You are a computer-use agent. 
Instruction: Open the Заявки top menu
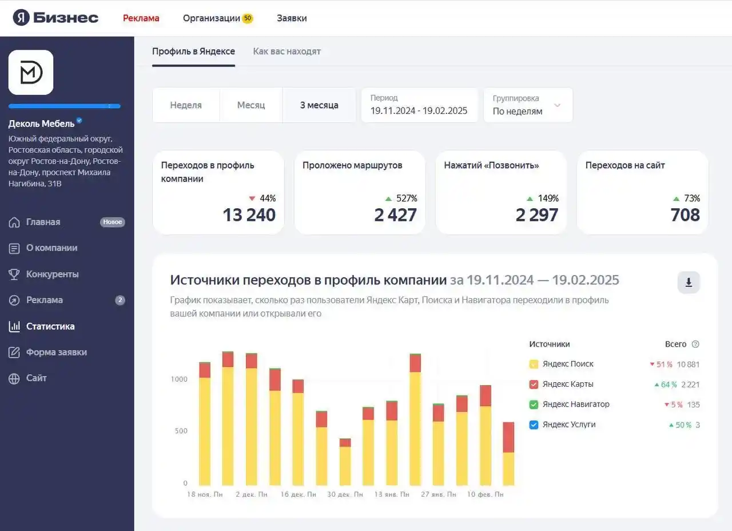click(x=292, y=18)
